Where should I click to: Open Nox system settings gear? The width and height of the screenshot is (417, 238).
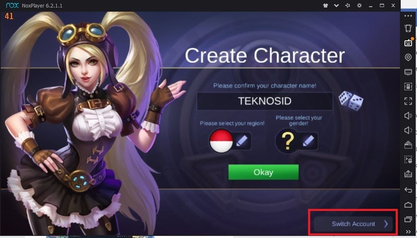[x=359, y=5]
